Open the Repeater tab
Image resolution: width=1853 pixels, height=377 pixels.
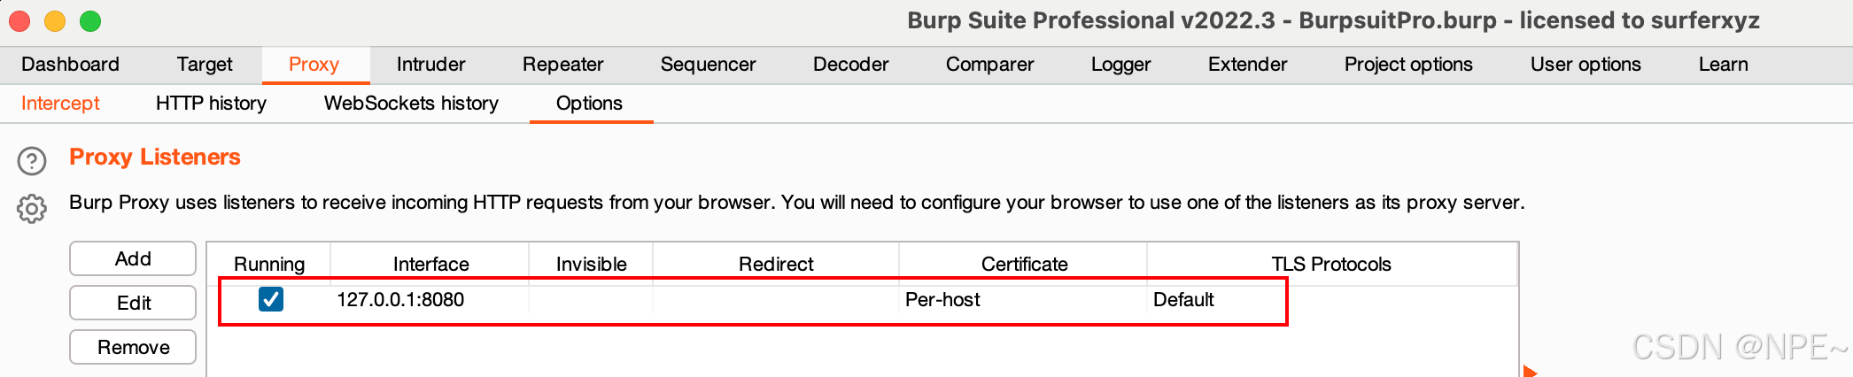click(x=563, y=65)
